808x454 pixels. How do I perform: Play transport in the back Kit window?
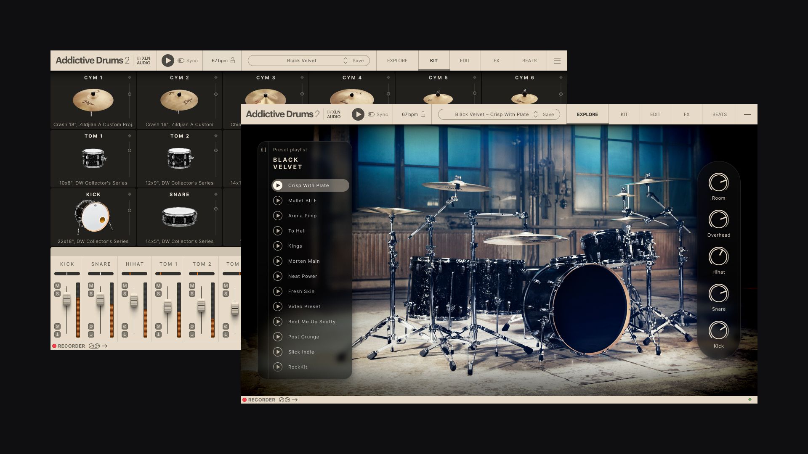click(167, 61)
